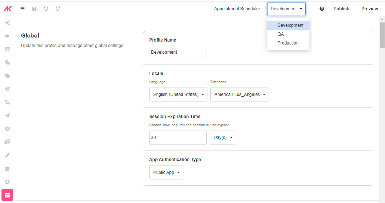Open the paintbrush sidebar icon
Viewport: 385px width, 203px height.
pyautogui.click(x=7, y=155)
